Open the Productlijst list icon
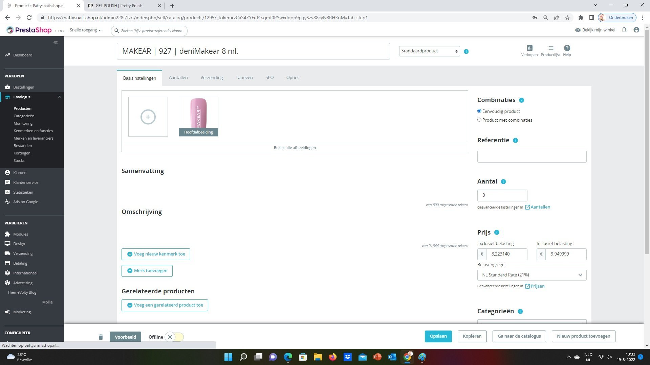Screen dimensions: 650x365 pyautogui.click(x=550, y=48)
